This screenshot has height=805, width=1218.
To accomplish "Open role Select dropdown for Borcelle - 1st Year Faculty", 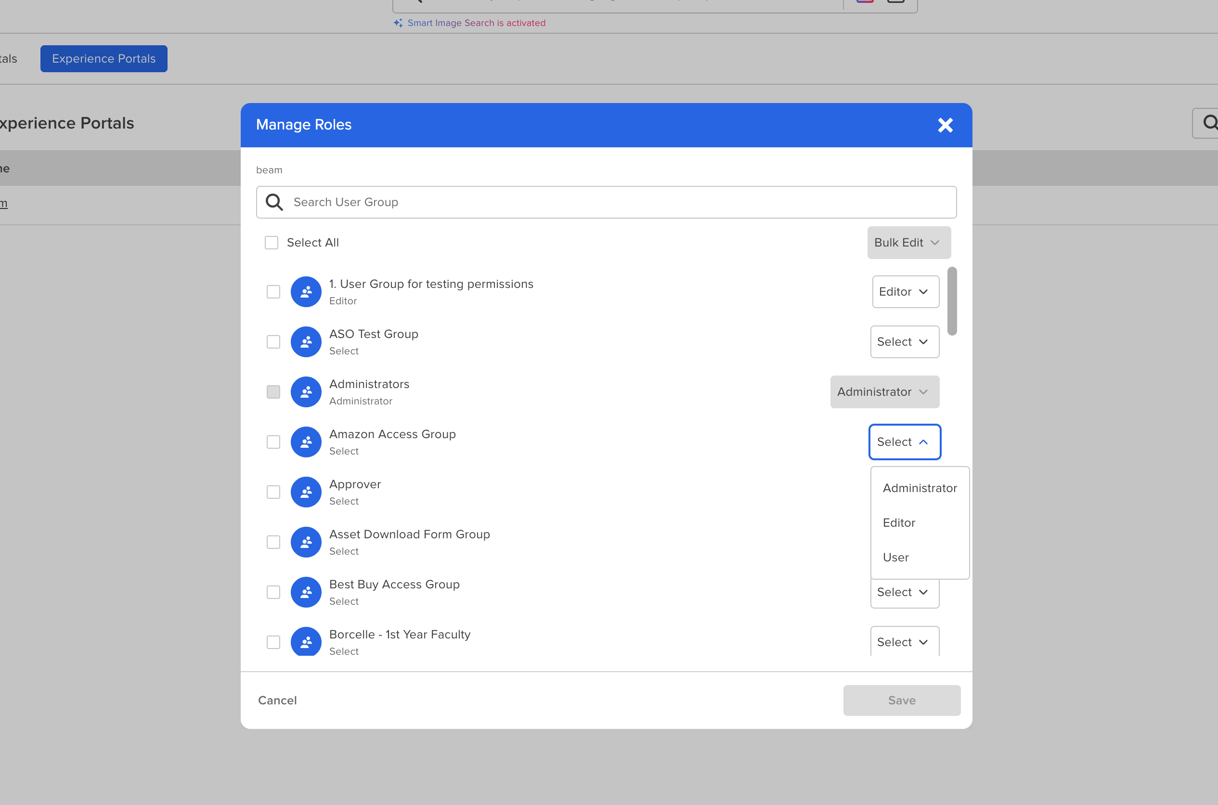I will coord(905,641).
